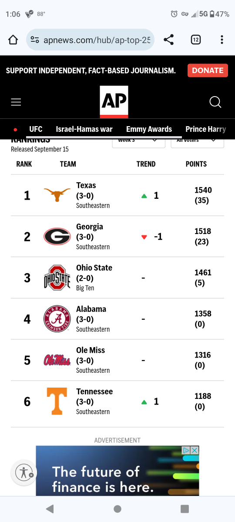The height and width of the screenshot is (522, 235).
Task: Open the Ohio State team link
Action: (x=94, y=268)
